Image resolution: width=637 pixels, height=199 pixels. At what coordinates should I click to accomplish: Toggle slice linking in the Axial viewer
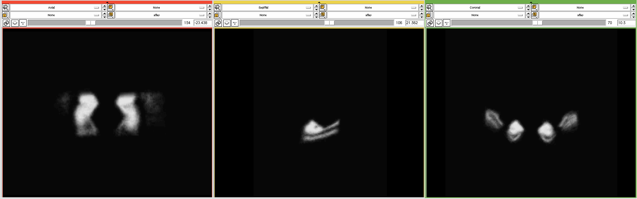tap(6, 23)
